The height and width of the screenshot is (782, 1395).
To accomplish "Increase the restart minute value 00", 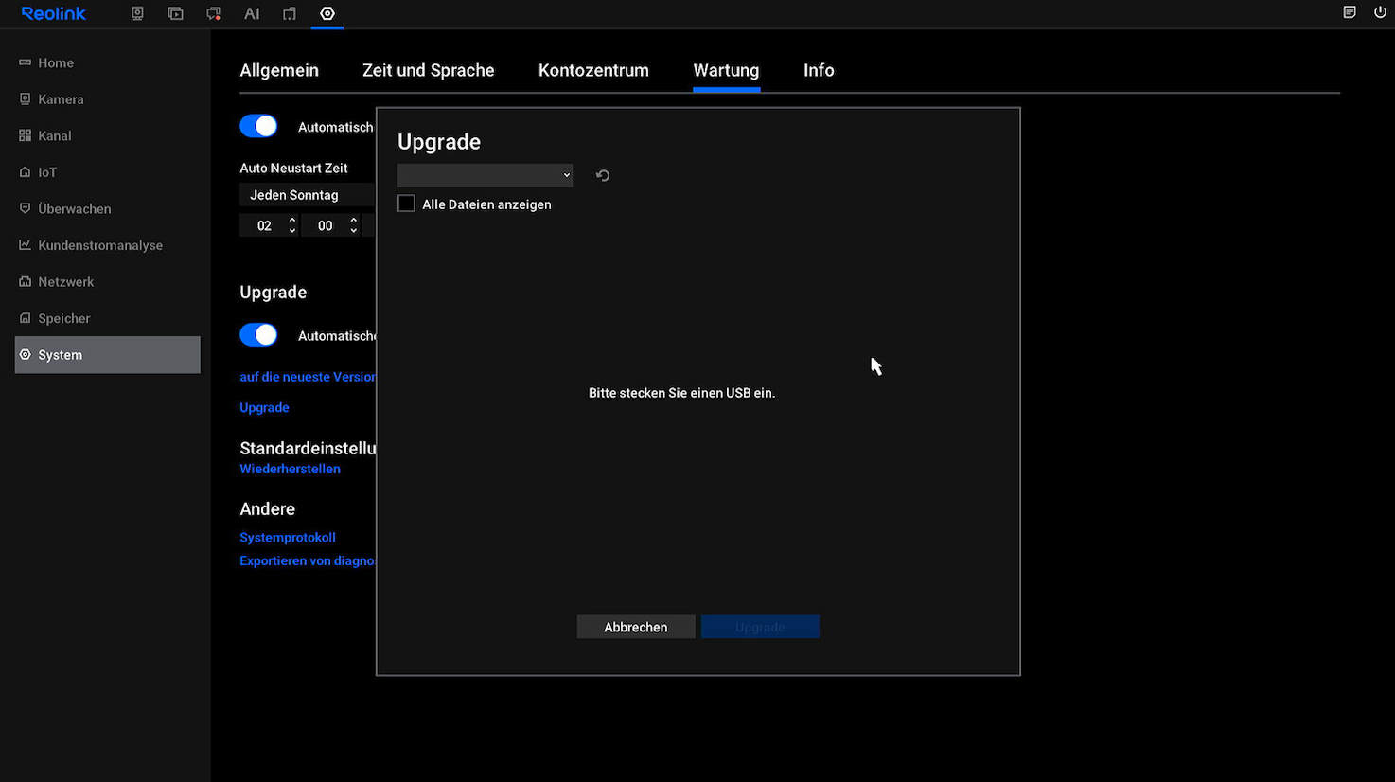I will click(354, 220).
